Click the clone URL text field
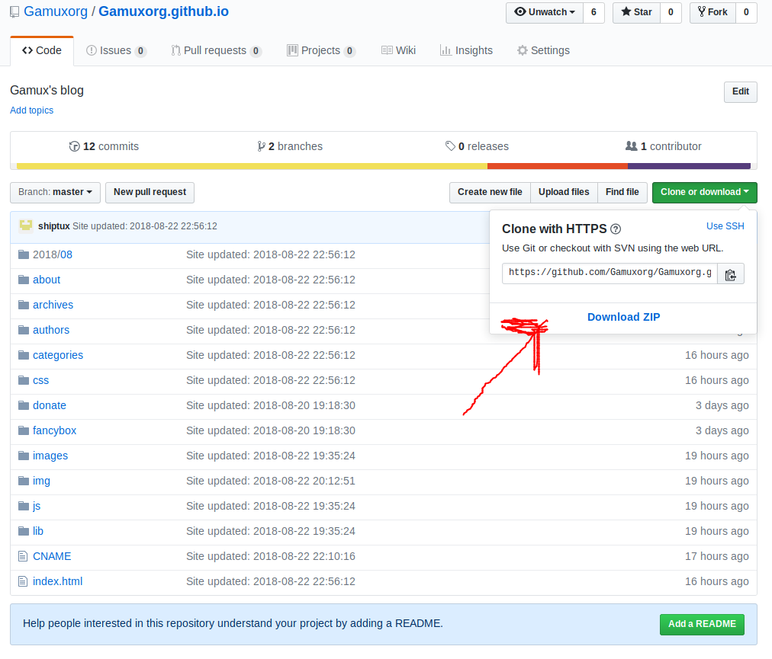The image size is (772, 659). [x=609, y=273]
